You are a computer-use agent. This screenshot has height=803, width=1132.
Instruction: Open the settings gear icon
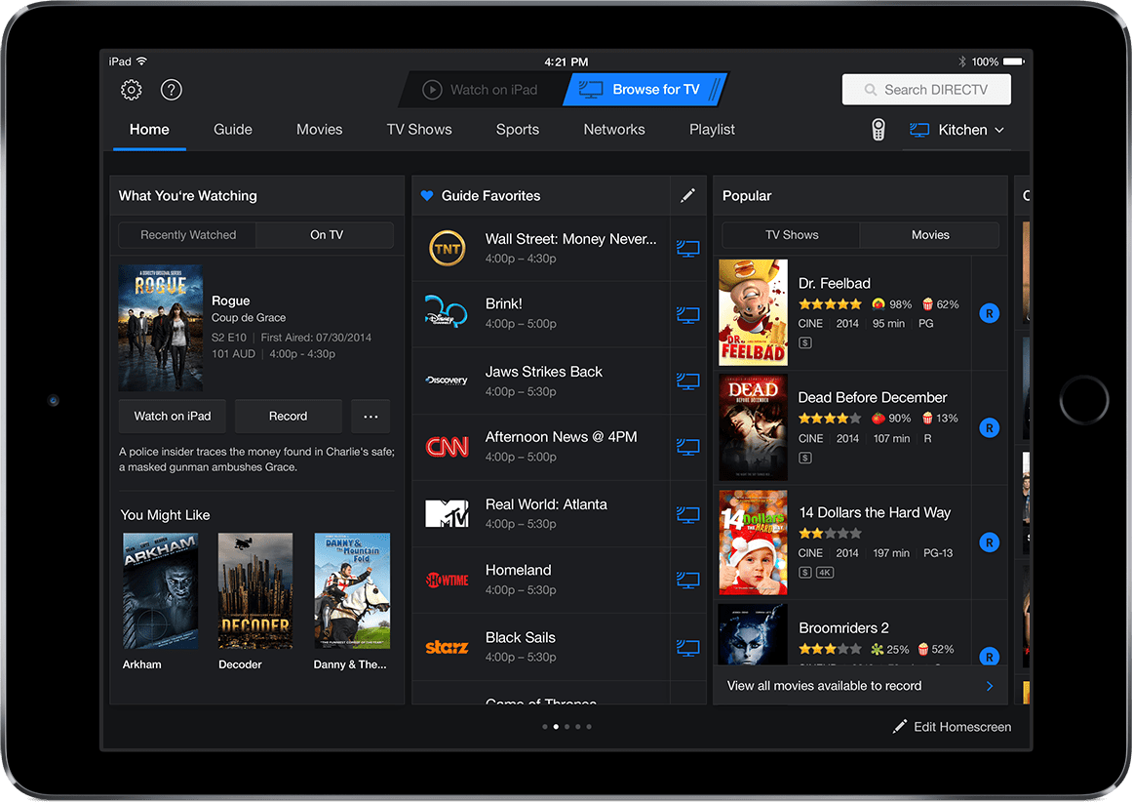(132, 90)
